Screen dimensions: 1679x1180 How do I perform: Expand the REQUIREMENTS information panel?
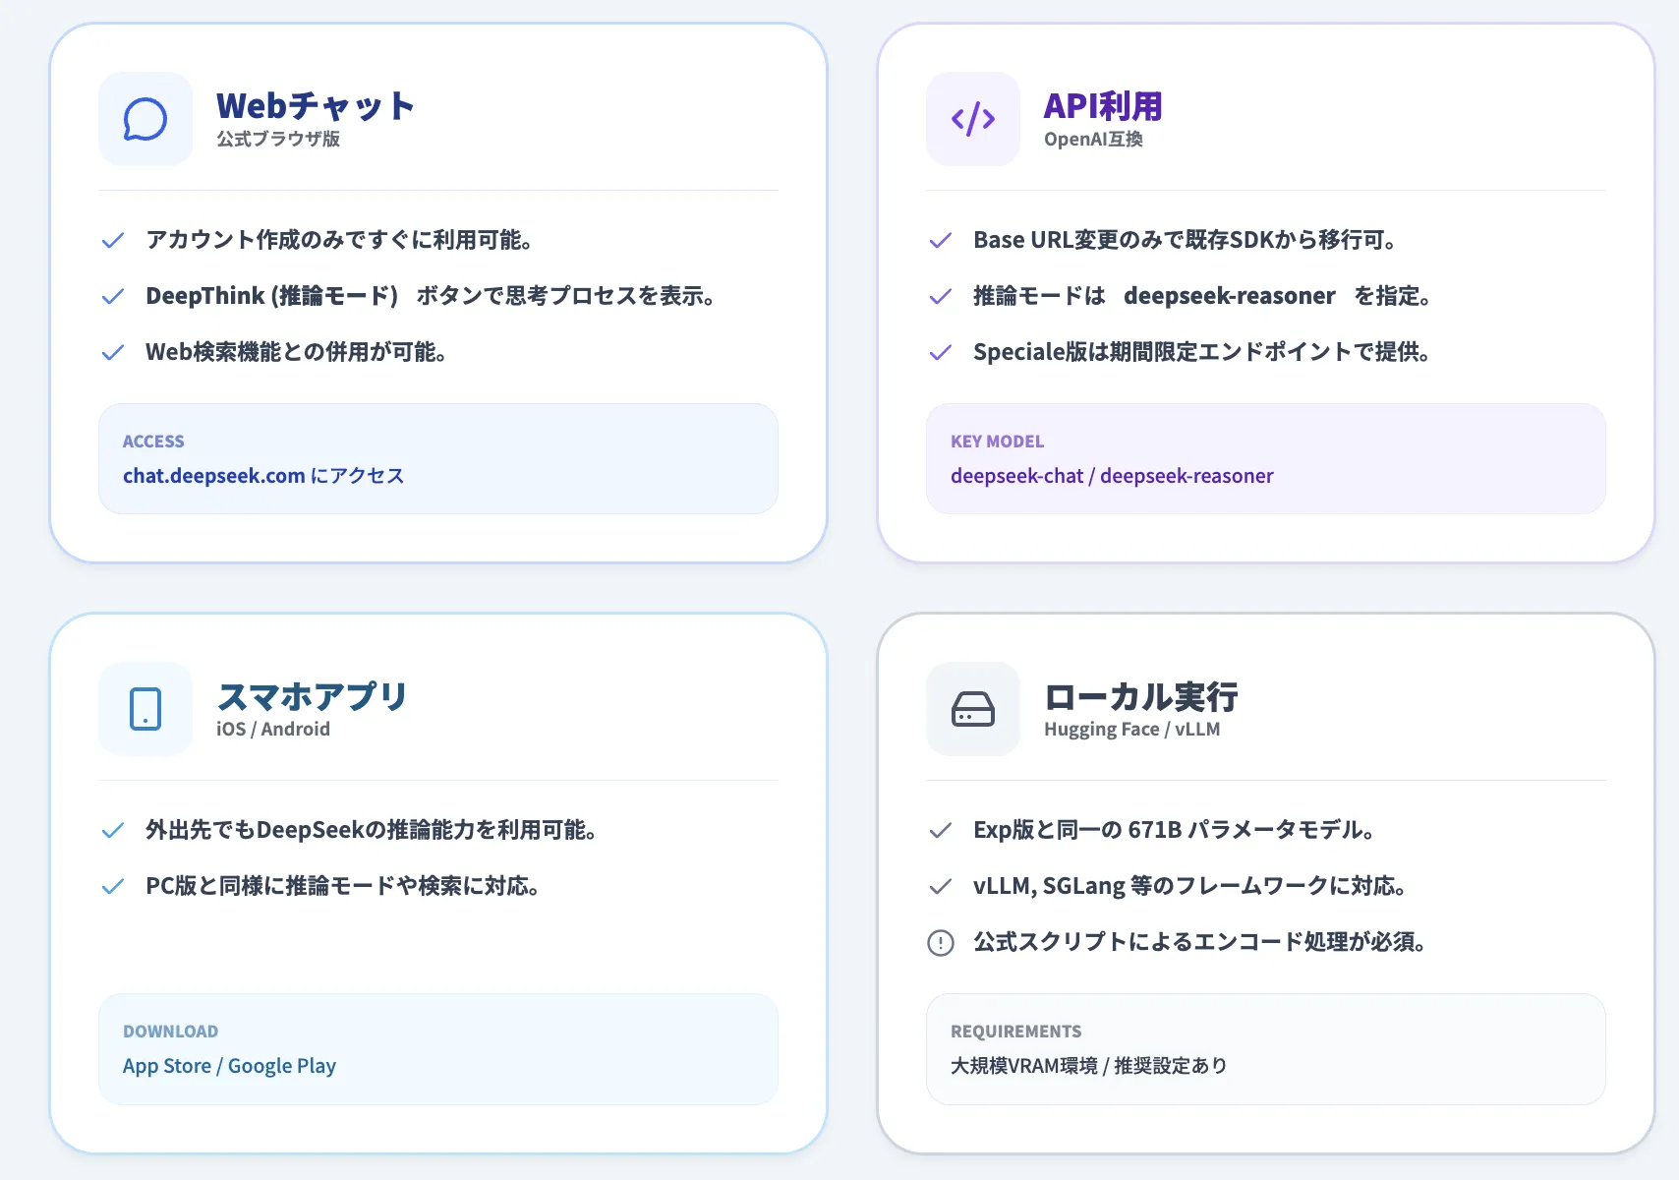pos(1264,1048)
